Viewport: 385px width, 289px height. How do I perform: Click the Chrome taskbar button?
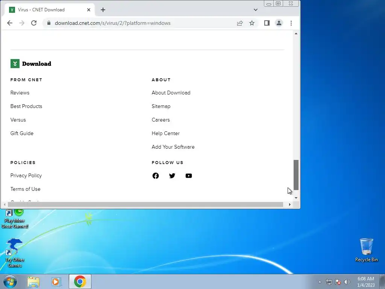pos(80,281)
